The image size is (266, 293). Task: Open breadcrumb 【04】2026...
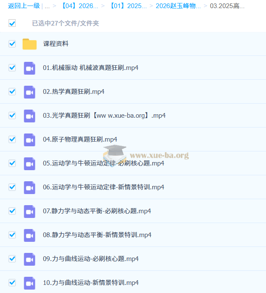coord(79,6)
